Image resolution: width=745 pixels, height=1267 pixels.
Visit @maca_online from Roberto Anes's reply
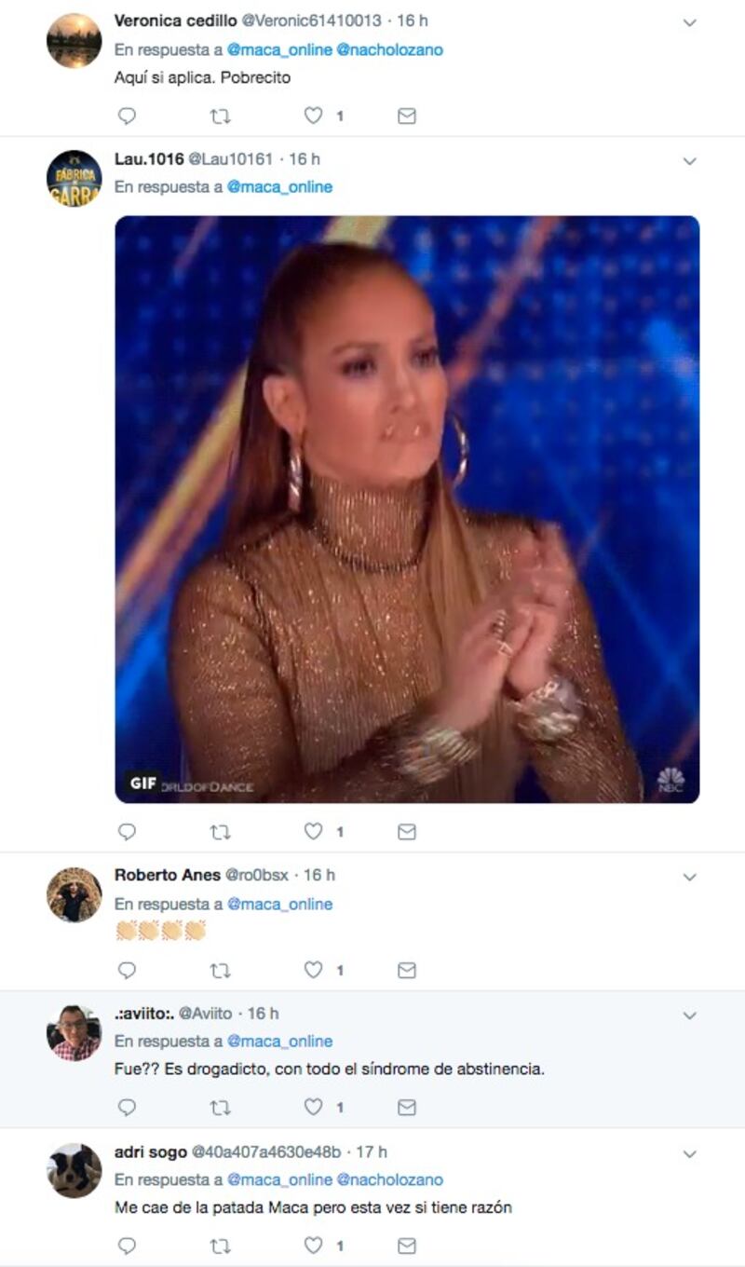[279, 904]
